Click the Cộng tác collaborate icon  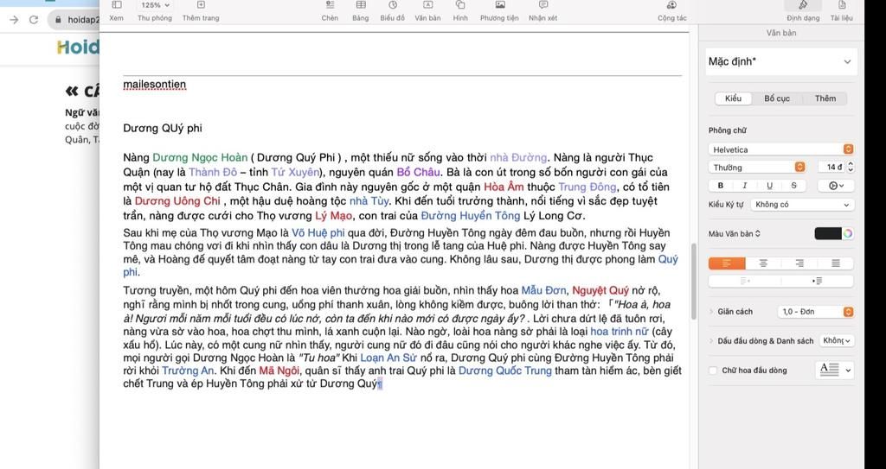click(x=671, y=5)
